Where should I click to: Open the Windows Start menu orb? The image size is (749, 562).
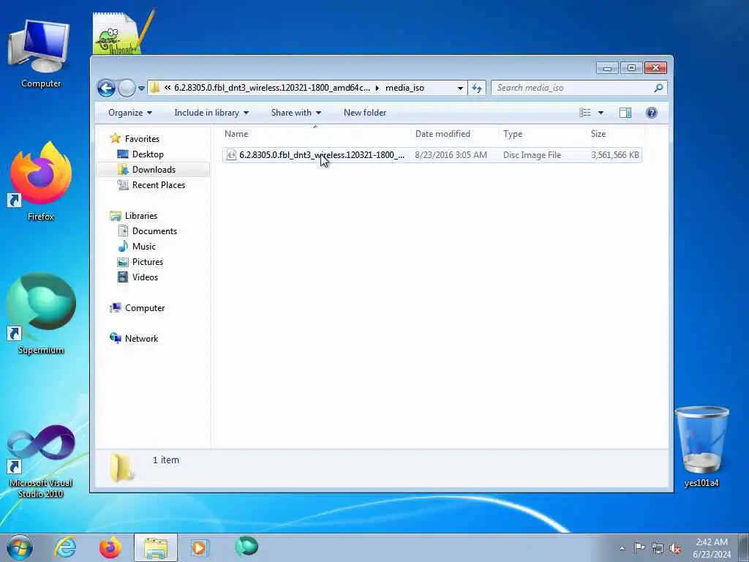pyautogui.click(x=20, y=547)
